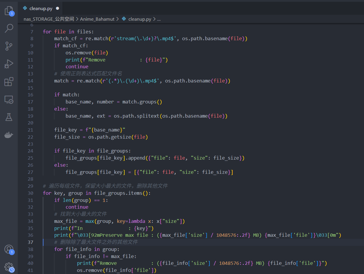Click line number 30 in gutter

pyautogui.click(x=30, y=193)
